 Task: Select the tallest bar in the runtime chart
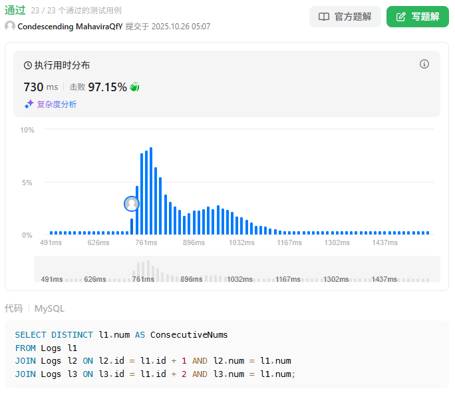[151, 190]
